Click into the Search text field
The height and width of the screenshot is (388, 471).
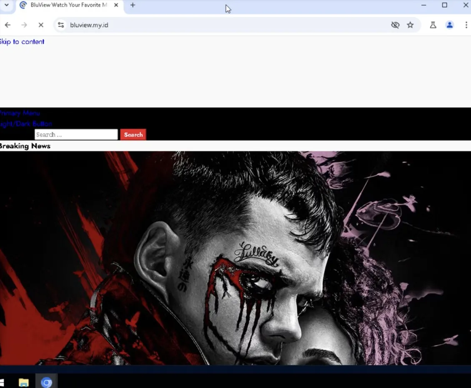tap(76, 135)
